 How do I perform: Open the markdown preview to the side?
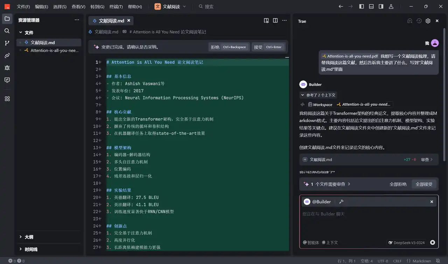(266, 21)
